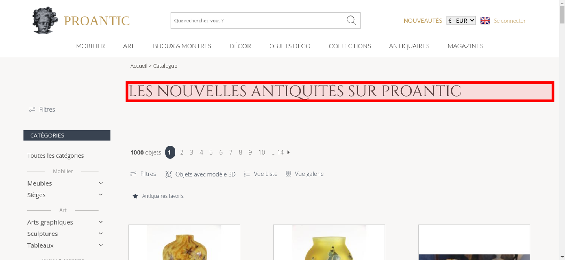Screen dimensions: 565x260
Task: Go to page 5 of results
Action: [x=211, y=152]
